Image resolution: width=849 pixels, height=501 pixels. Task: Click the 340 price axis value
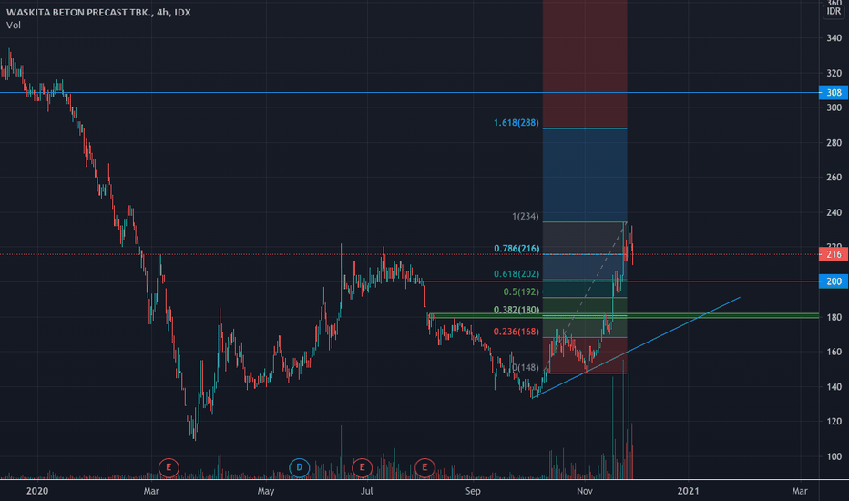[834, 38]
